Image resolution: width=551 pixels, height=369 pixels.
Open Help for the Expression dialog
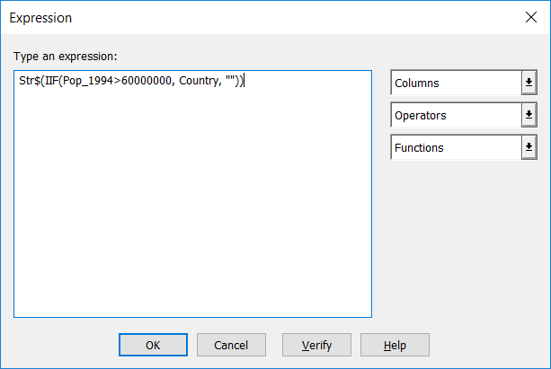395,345
